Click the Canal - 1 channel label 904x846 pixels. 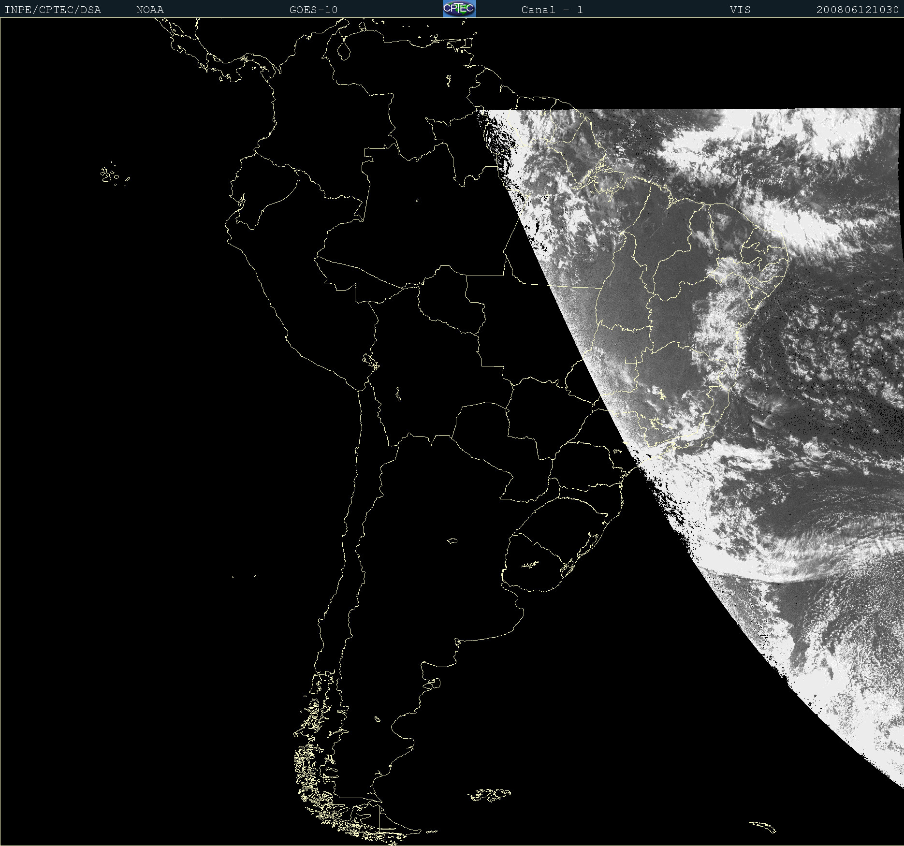(x=552, y=10)
